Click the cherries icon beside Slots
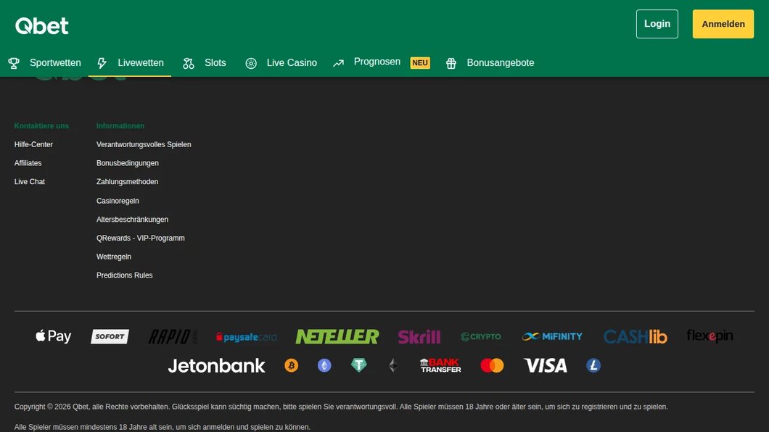Image resolution: width=769 pixels, height=432 pixels. point(189,63)
